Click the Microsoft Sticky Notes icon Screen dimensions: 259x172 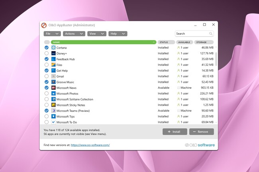tap(53, 105)
